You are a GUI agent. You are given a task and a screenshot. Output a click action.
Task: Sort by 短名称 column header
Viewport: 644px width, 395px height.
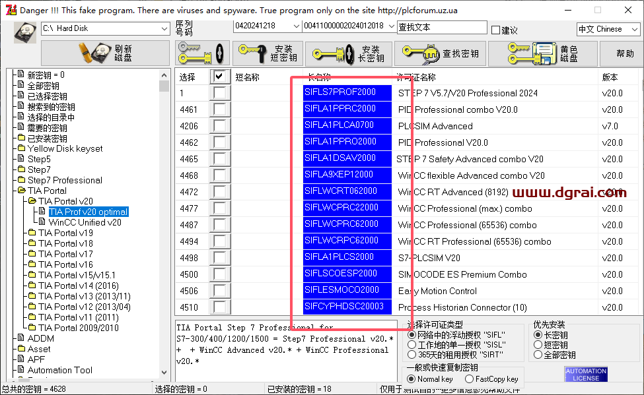click(x=247, y=77)
